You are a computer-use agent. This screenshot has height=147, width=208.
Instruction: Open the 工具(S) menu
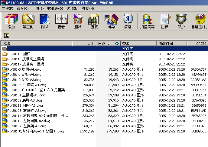pyautogui.click(x=38, y=8)
